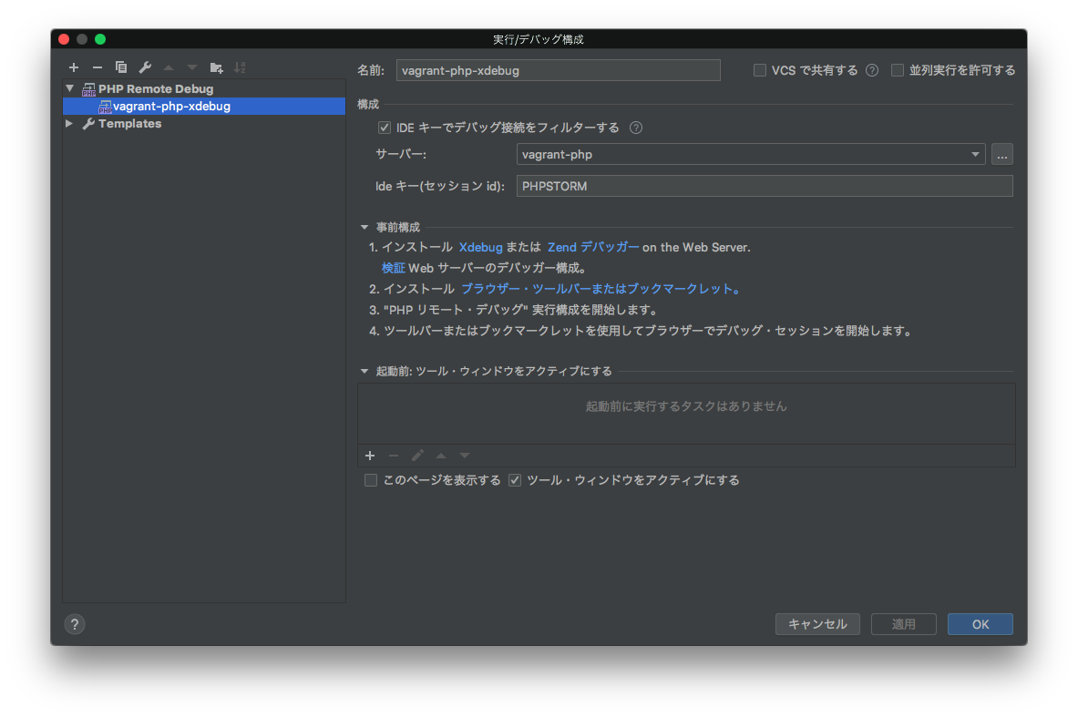Select vagrant-php-xdebug configuration
Image resolution: width=1078 pixels, height=718 pixels.
coord(204,106)
